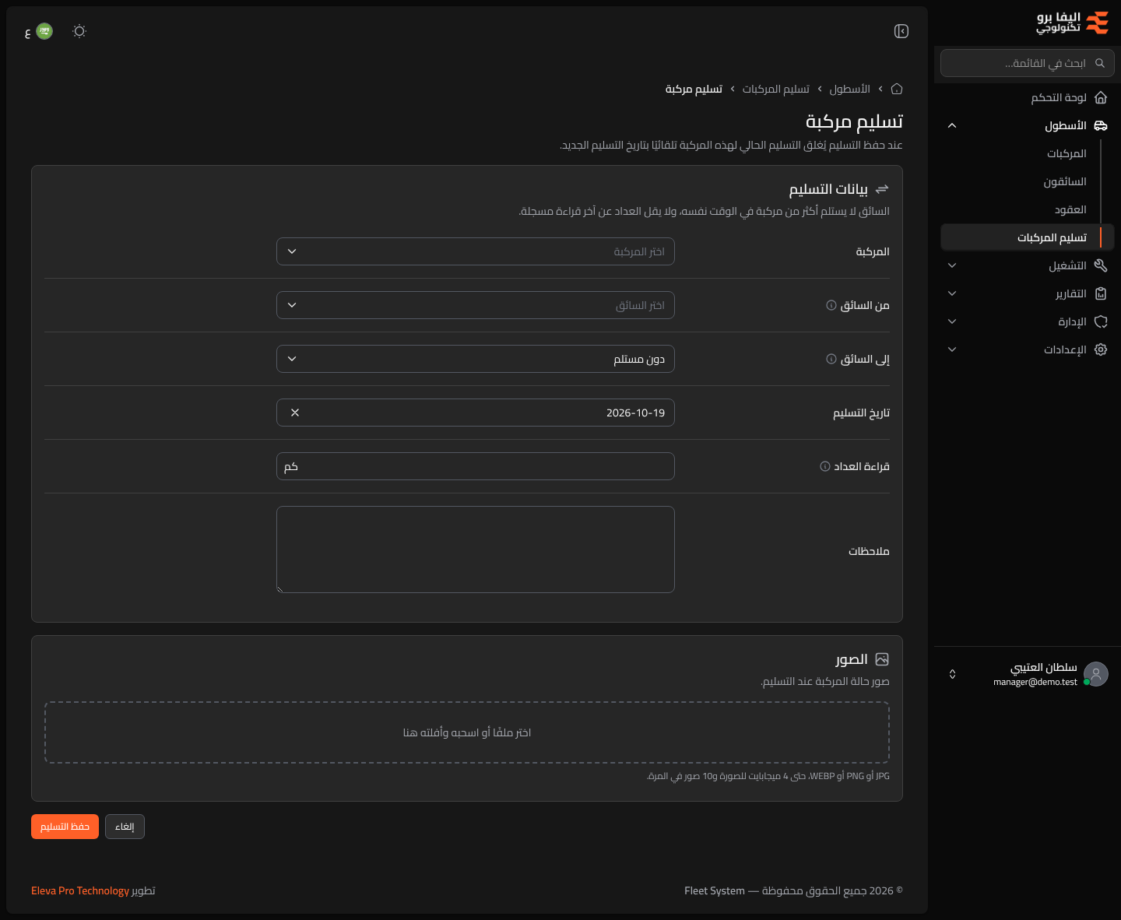
Task: Click the ملاحظات text area
Action: point(476,550)
